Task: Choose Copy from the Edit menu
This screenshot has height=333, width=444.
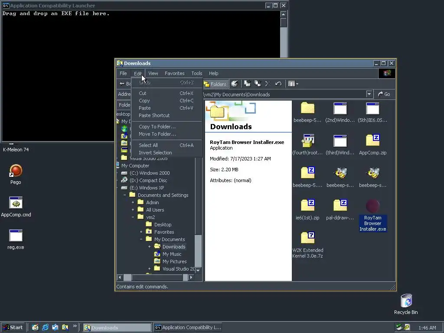Action: (x=166, y=101)
